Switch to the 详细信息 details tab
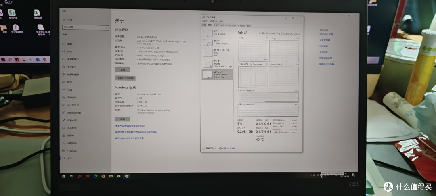 point(241,25)
